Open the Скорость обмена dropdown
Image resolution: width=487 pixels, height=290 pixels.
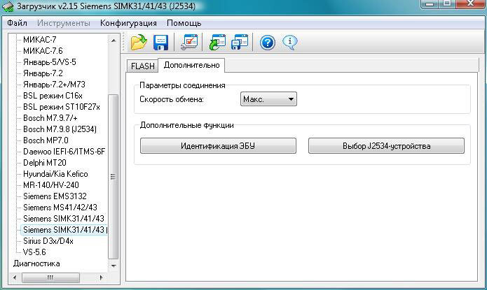[x=268, y=100]
